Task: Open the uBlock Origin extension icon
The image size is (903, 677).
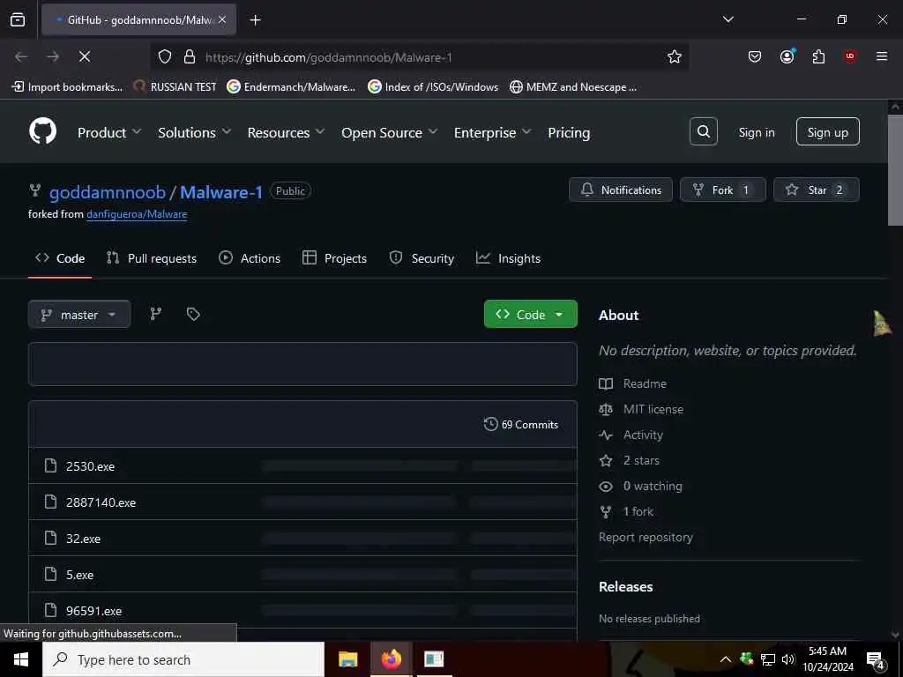Action: tap(850, 56)
